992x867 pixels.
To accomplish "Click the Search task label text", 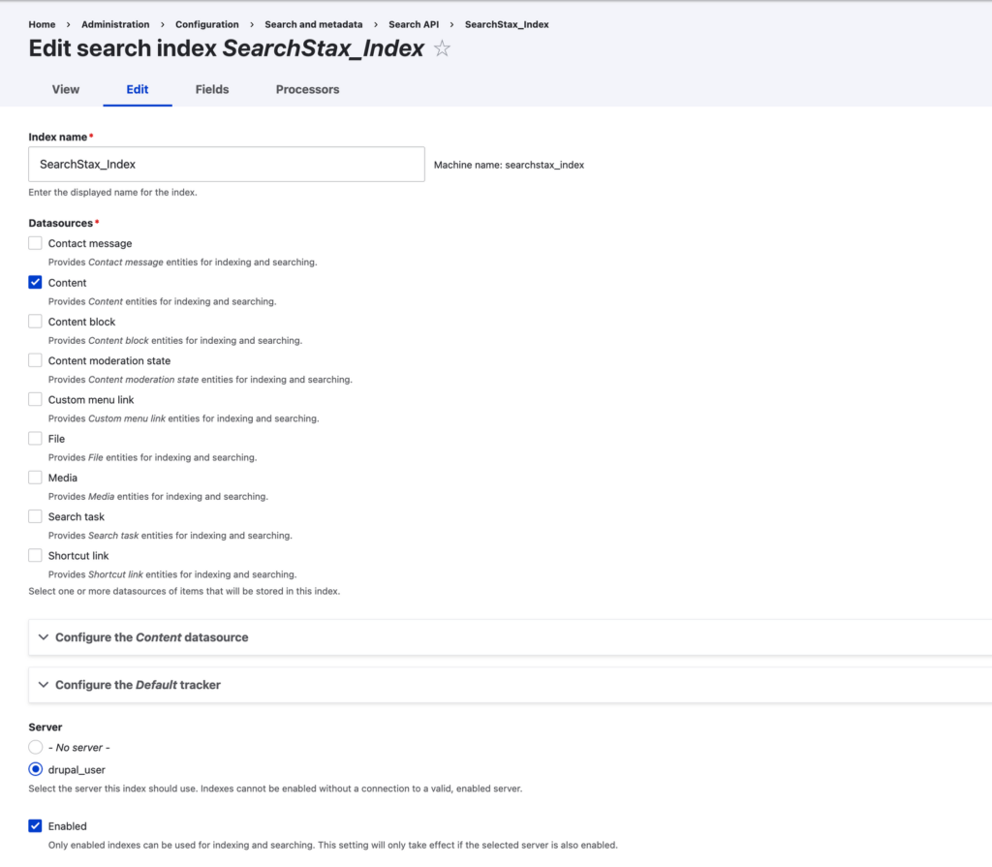I will click(76, 516).
